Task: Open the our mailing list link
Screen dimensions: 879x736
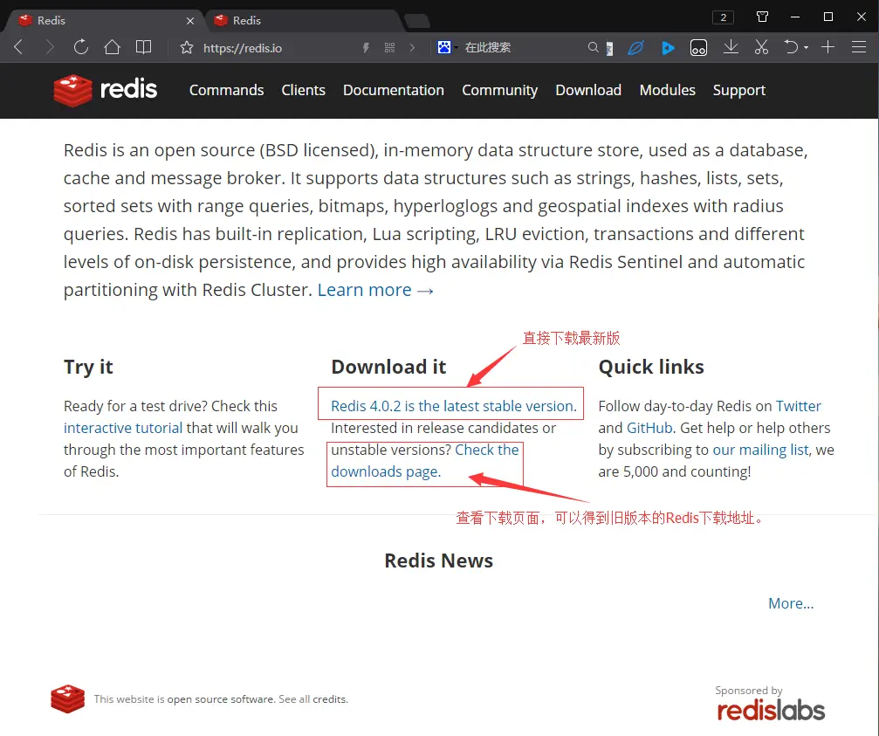Action: point(760,450)
